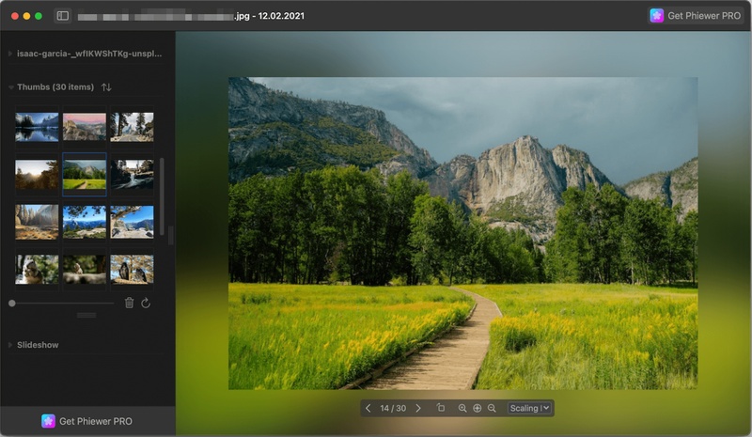Zoom in with the plus magnifier
The height and width of the screenshot is (437, 752).
[462, 408]
